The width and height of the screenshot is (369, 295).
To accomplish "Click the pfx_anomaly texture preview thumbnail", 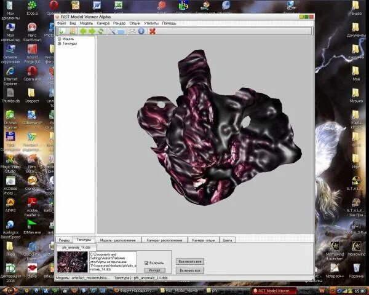I will (x=73, y=262).
